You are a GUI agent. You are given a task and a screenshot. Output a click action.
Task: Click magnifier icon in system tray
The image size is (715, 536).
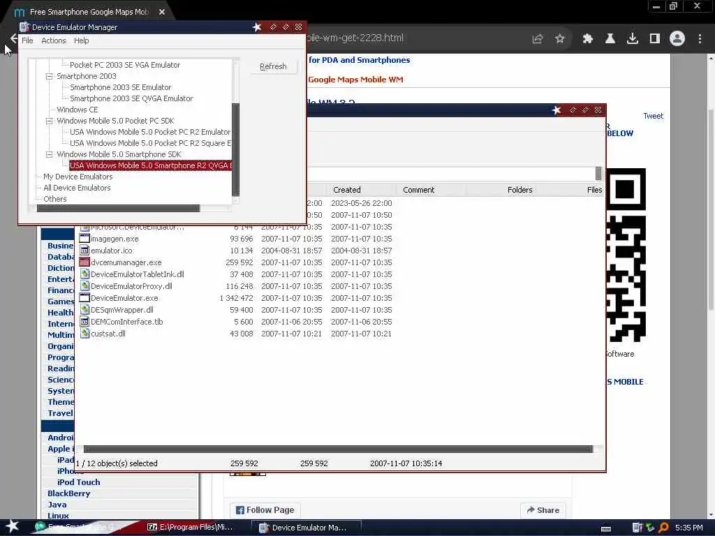(x=663, y=528)
